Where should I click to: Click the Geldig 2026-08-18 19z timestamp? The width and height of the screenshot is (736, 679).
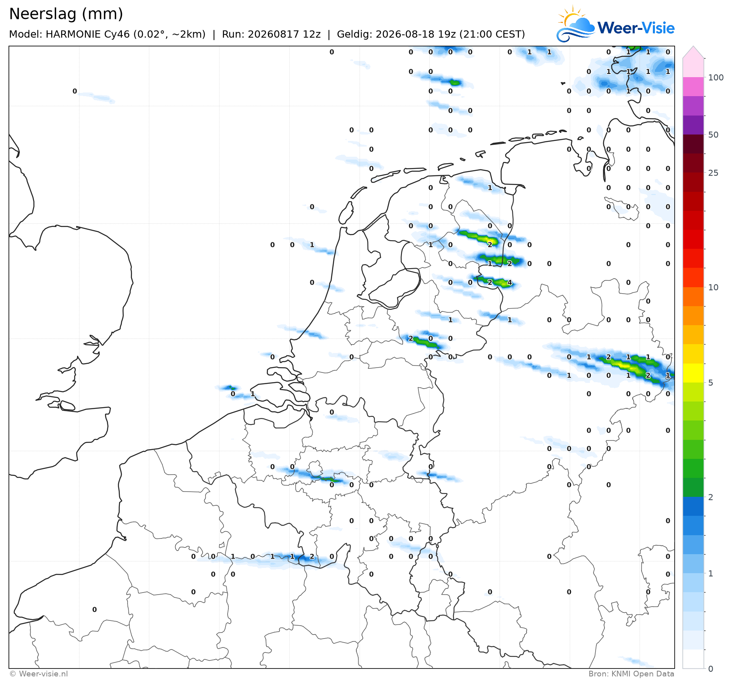click(x=431, y=34)
